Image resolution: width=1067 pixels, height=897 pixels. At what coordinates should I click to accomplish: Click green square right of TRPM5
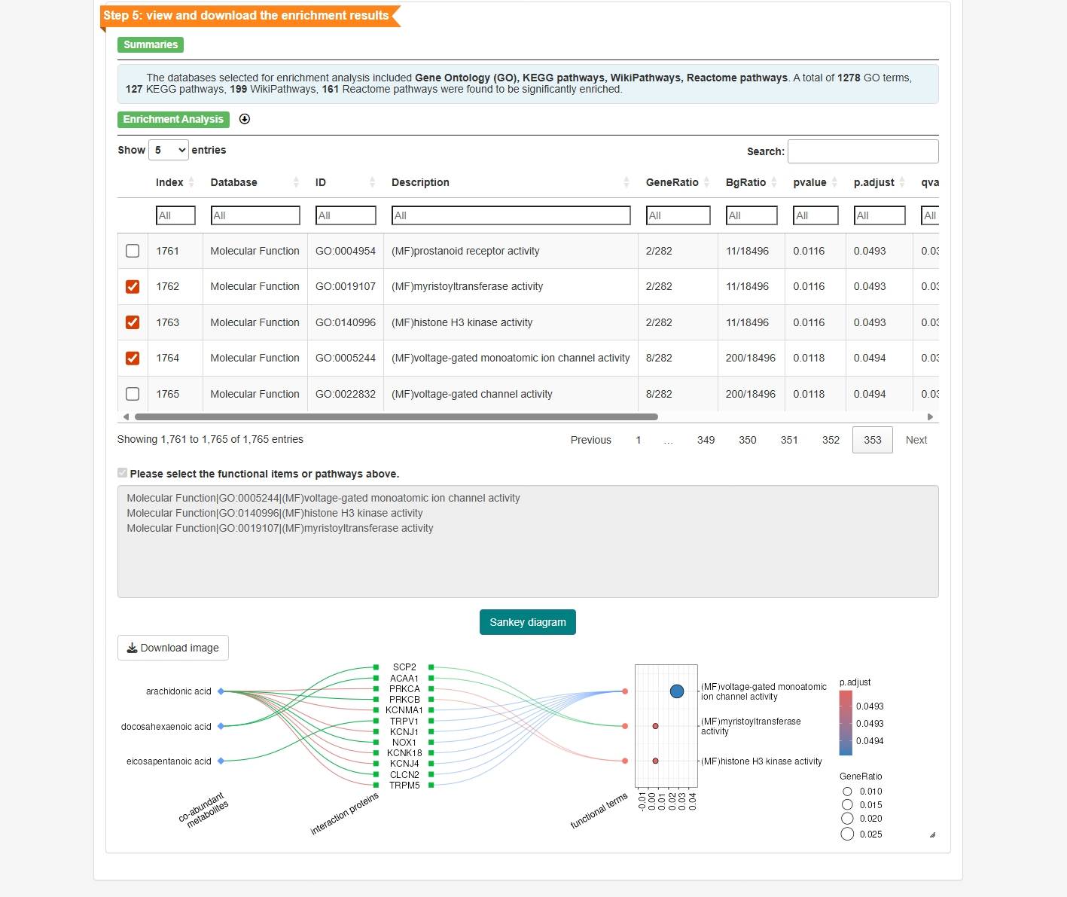431,785
